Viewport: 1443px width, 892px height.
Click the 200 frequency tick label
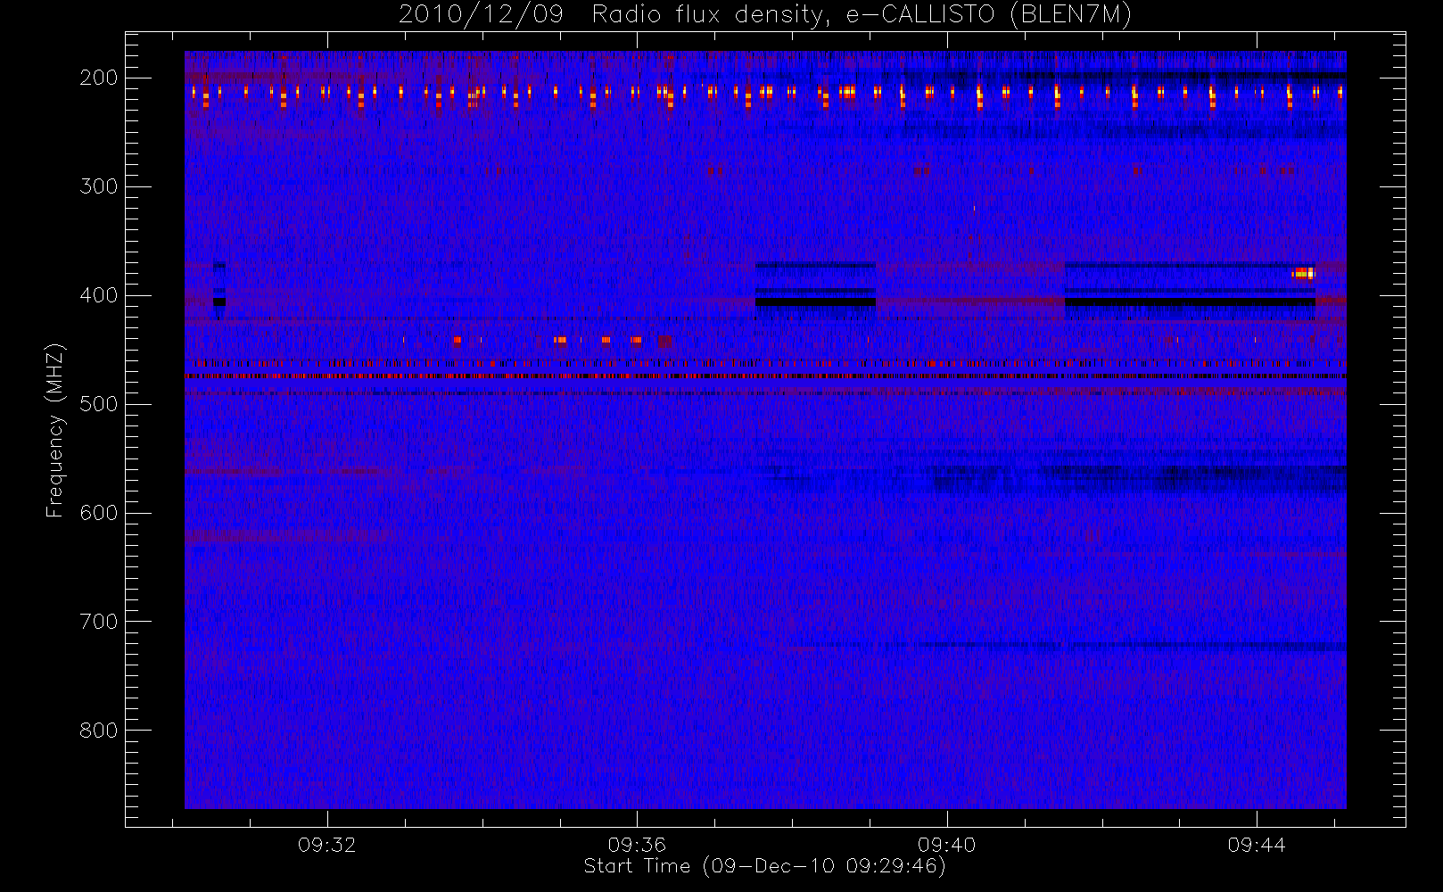99,78
